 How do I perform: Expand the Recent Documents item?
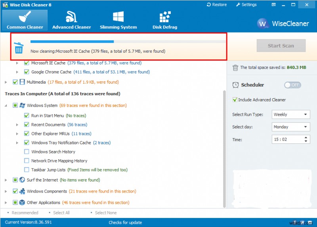click(17, 125)
